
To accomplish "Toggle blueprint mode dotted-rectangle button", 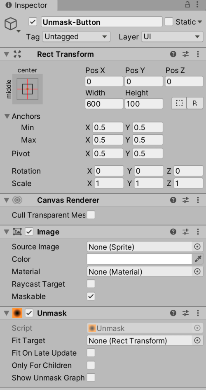I will 179,103.
